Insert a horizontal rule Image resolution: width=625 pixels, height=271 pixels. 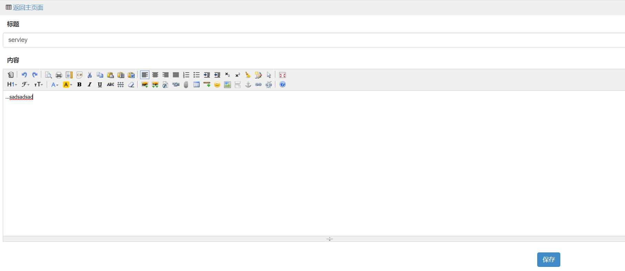[207, 84]
